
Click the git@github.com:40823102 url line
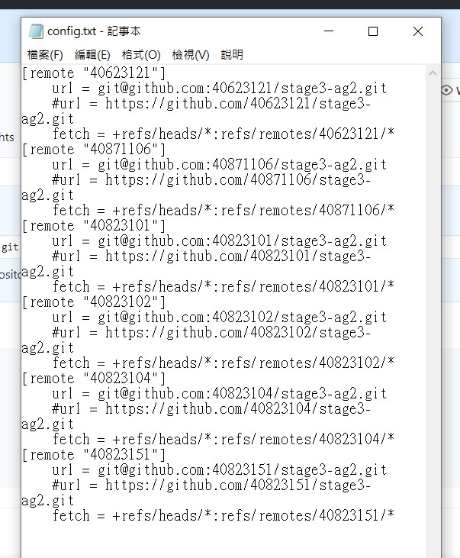click(x=220, y=317)
